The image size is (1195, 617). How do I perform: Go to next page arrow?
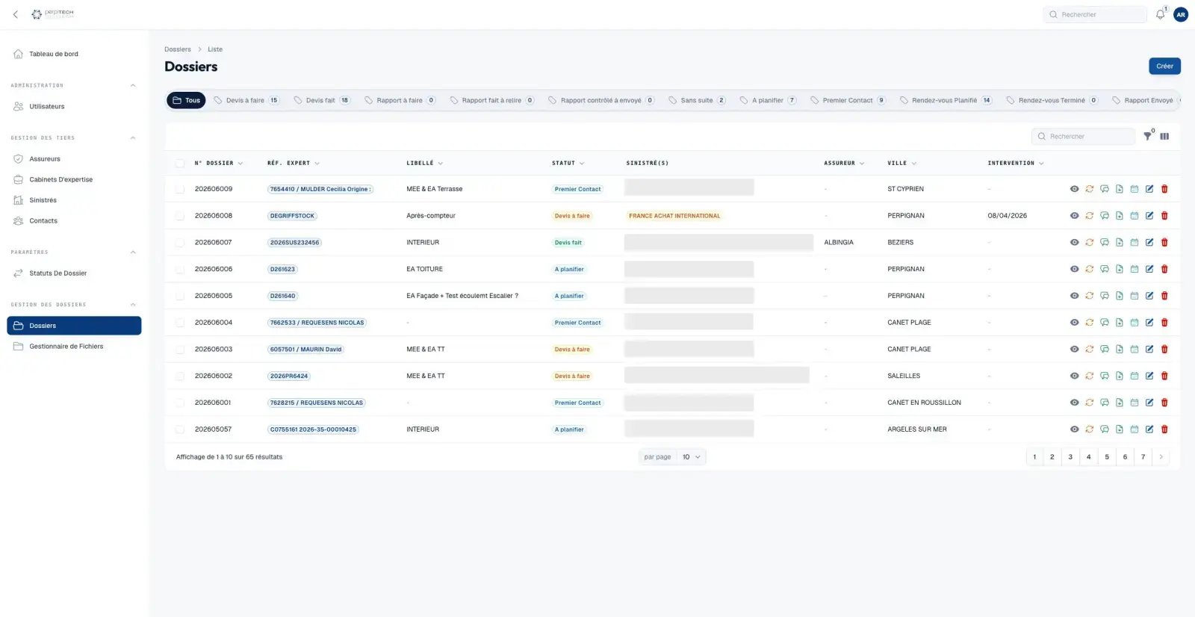coord(1161,457)
